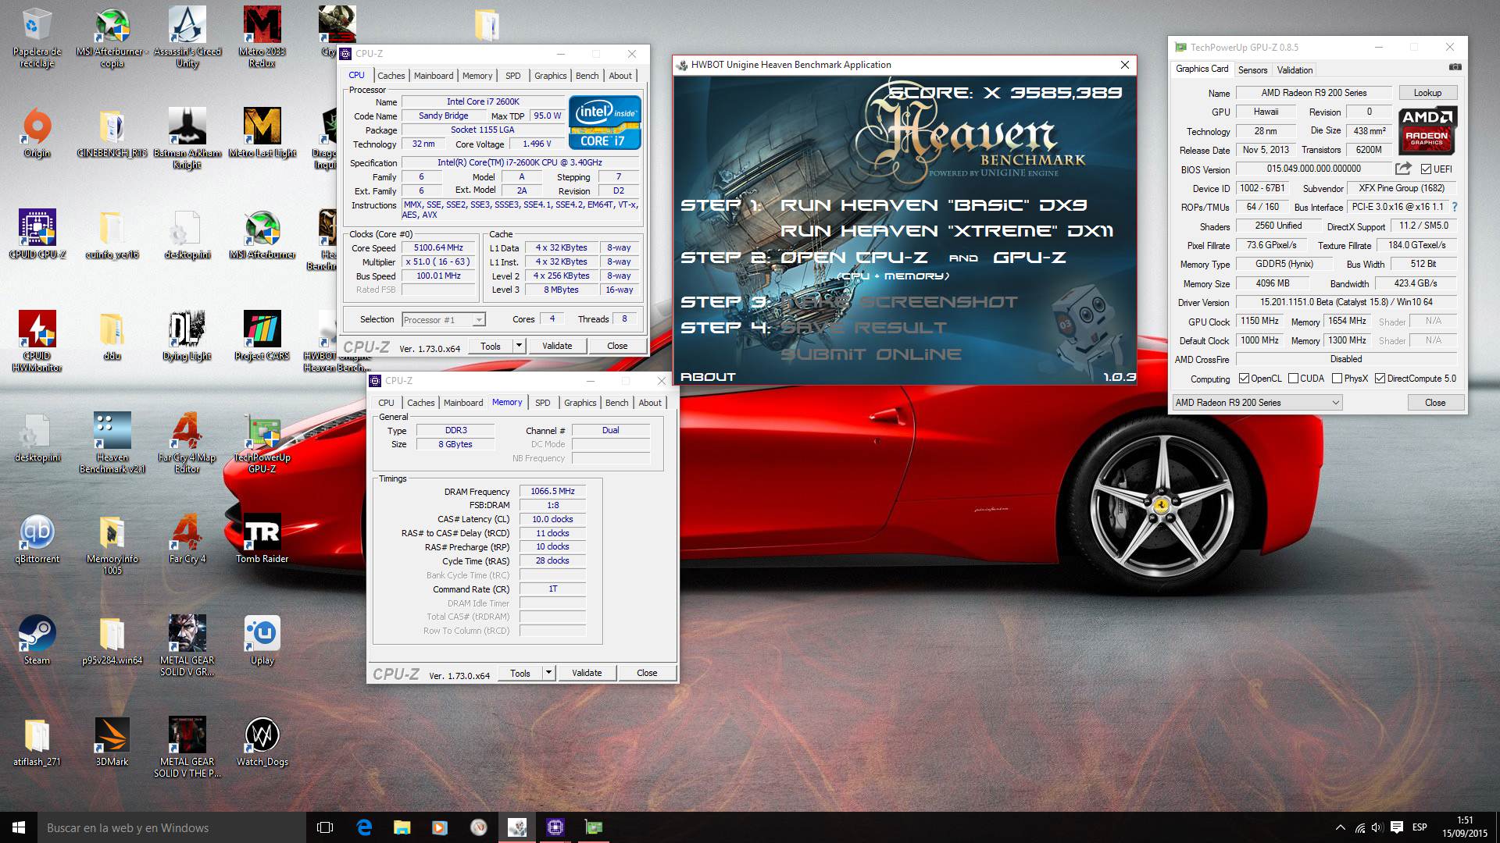Viewport: 1500px width, 843px height.
Task: Show hidden system tray icons chevron
Action: 1341,827
